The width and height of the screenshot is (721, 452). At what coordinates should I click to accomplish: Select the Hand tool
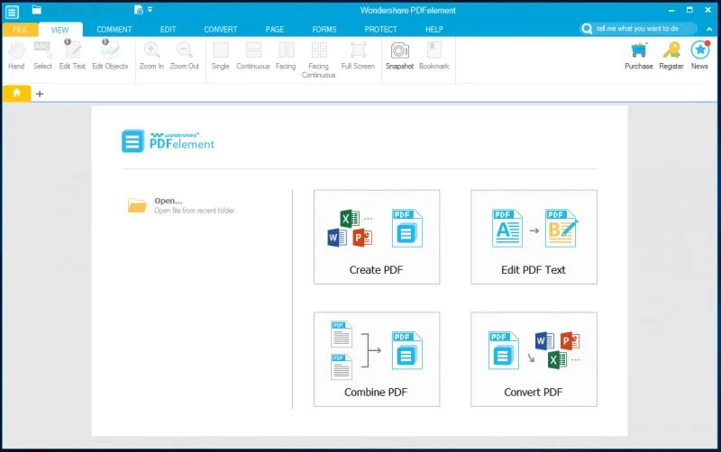tap(16, 56)
